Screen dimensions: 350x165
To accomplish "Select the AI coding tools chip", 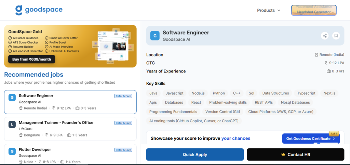I will click(x=194, y=121).
